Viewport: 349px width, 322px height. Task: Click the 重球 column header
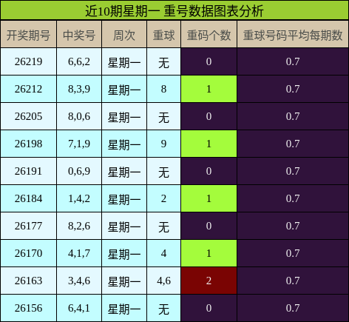pyautogui.click(x=164, y=34)
